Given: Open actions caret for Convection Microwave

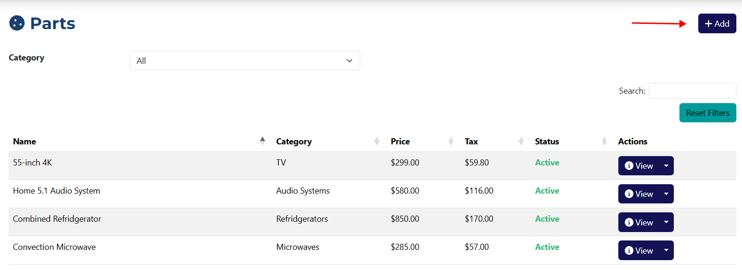Looking at the screenshot, I should [666, 250].
